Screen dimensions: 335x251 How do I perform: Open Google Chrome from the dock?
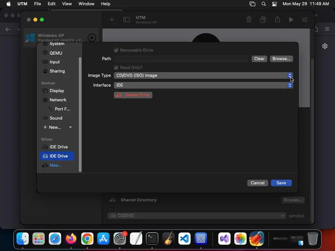(87, 238)
